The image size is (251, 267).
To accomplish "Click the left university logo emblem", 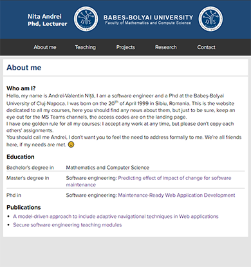I will pos(86,19).
